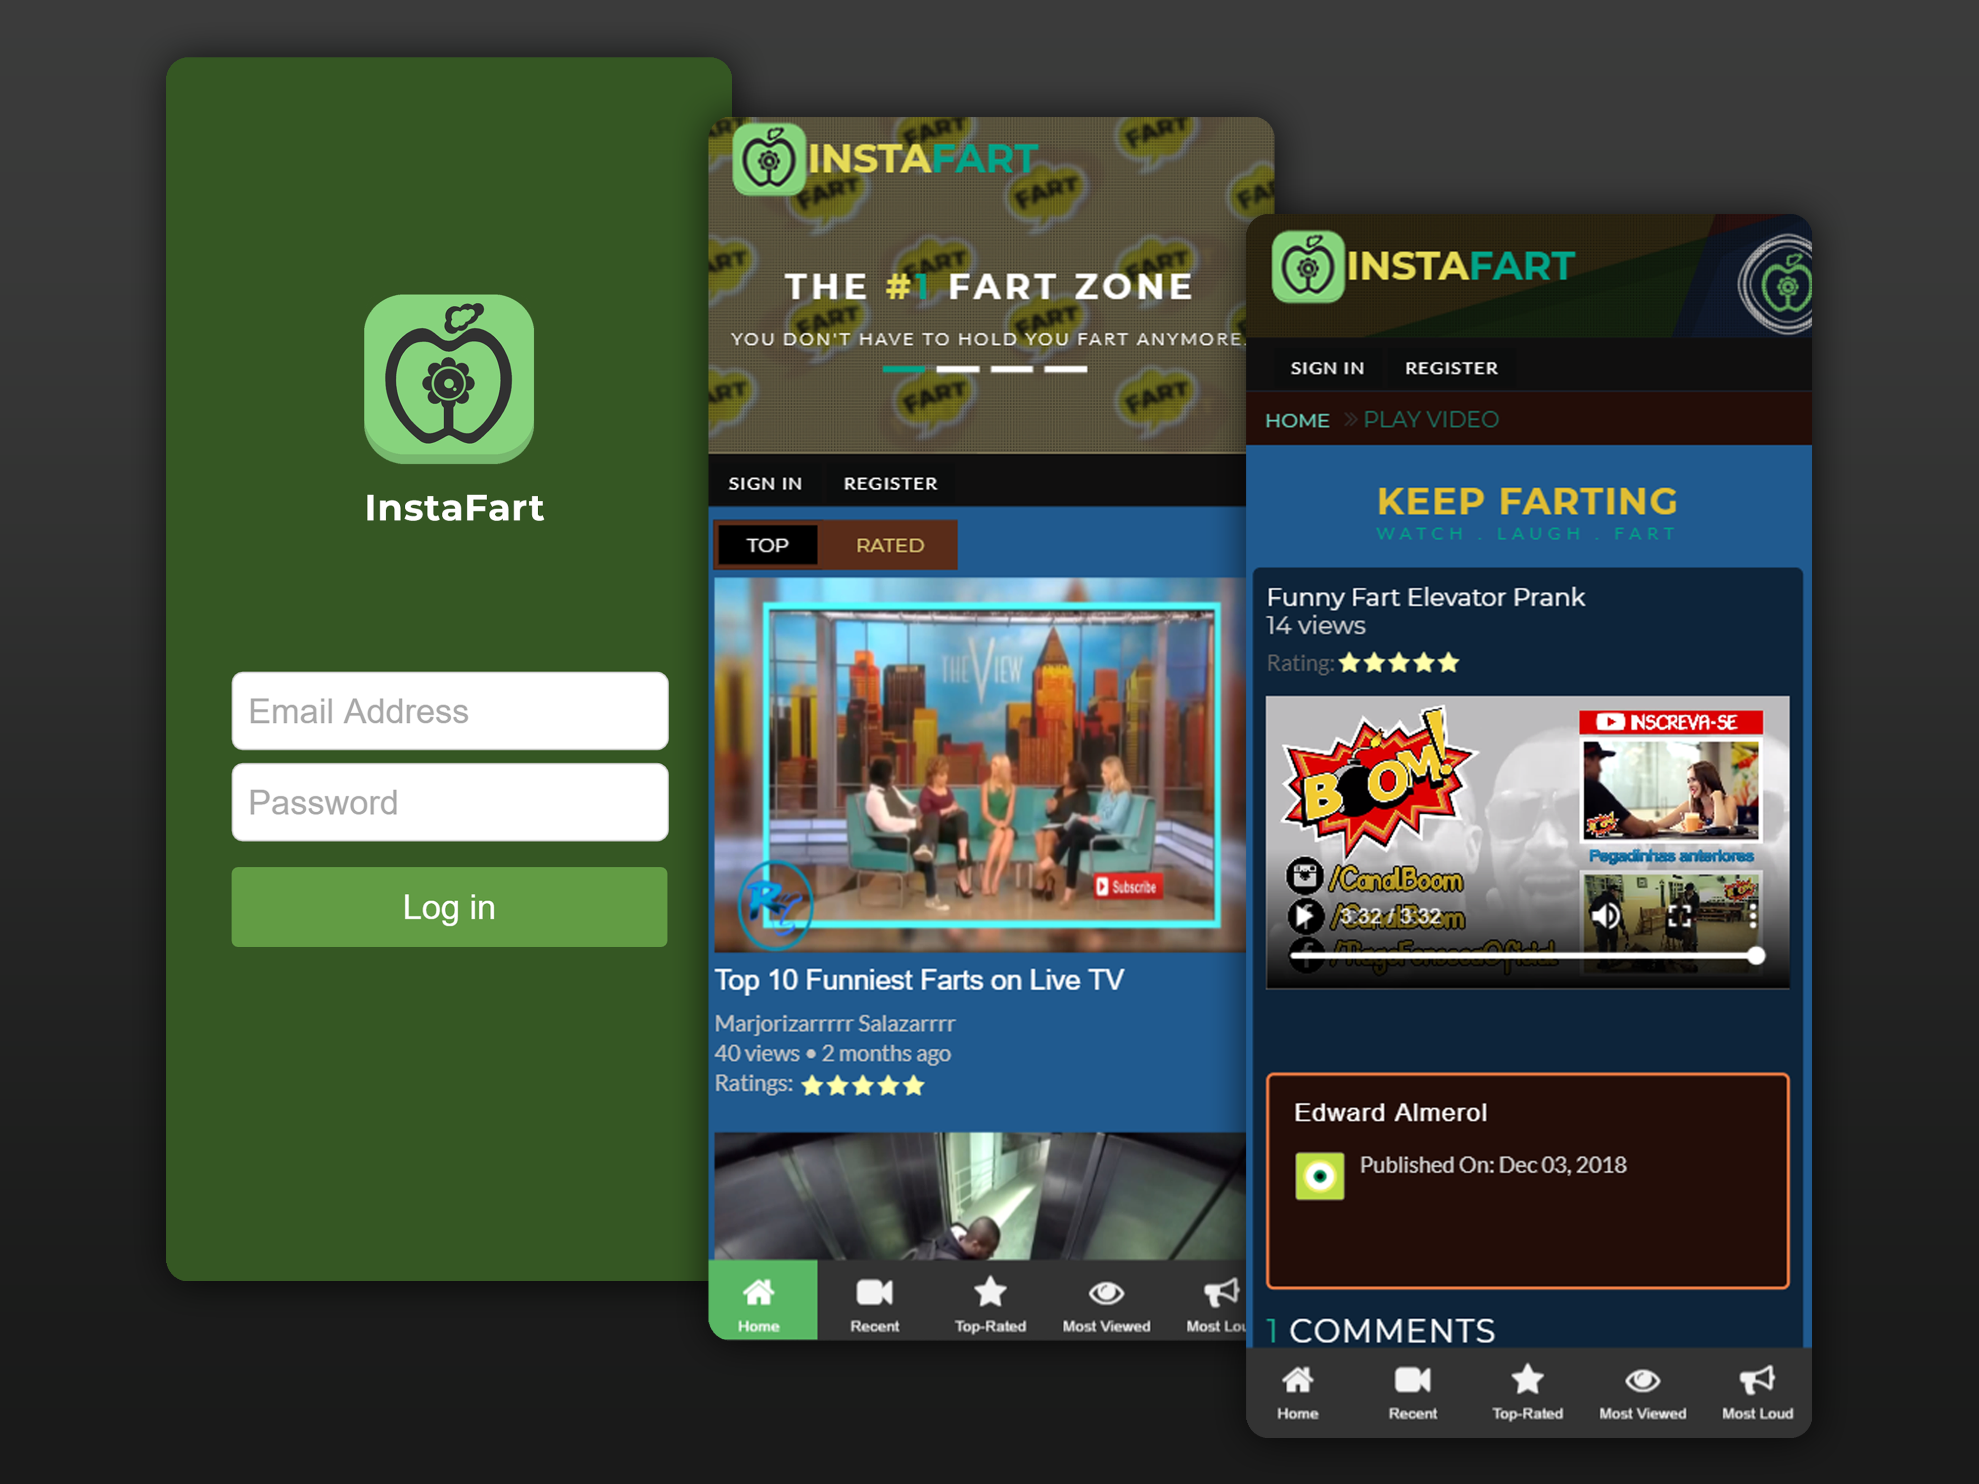Click the '40 views • 2 months ago' line
Screen dimensions: 1979x1484
pos(832,1054)
